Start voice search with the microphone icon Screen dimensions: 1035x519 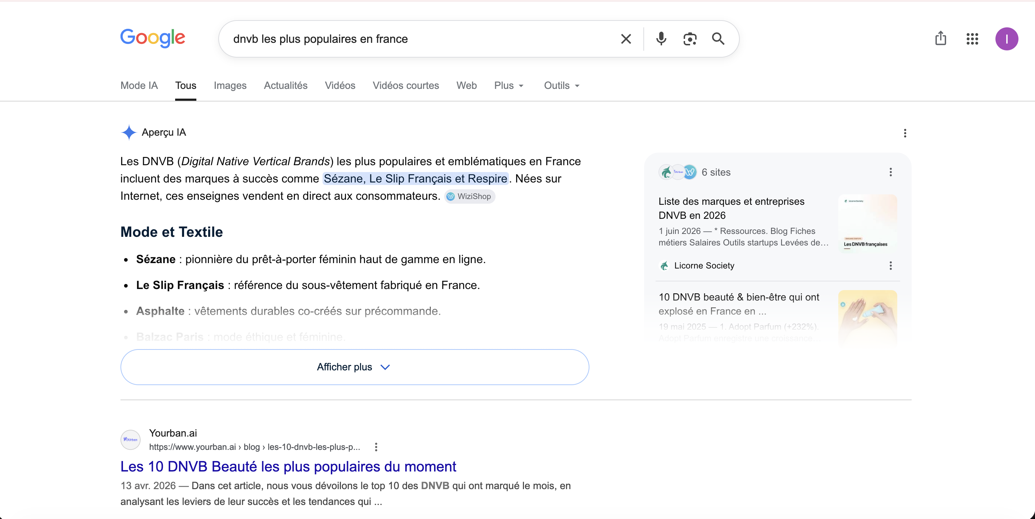click(661, 39)
